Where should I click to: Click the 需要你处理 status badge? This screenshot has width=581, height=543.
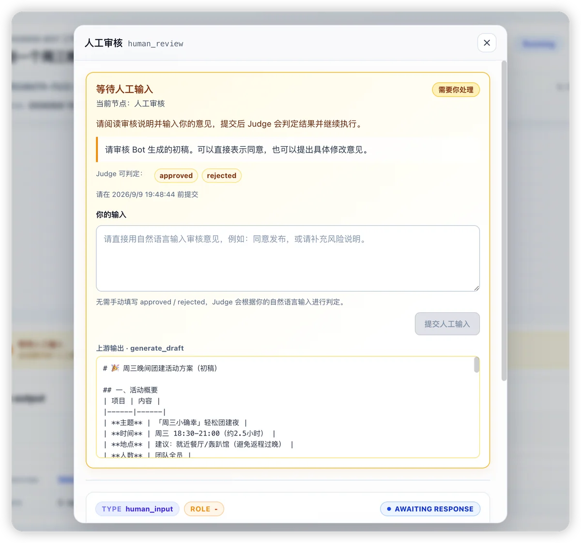pos(456,90)
